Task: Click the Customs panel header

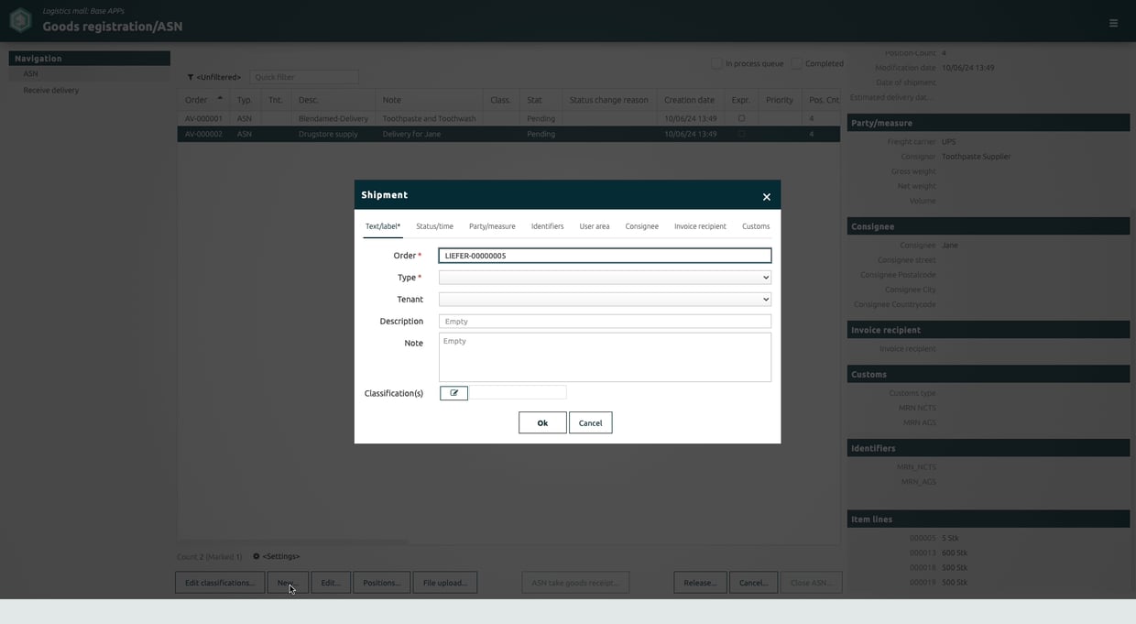Action: click(x=989, y=374)
